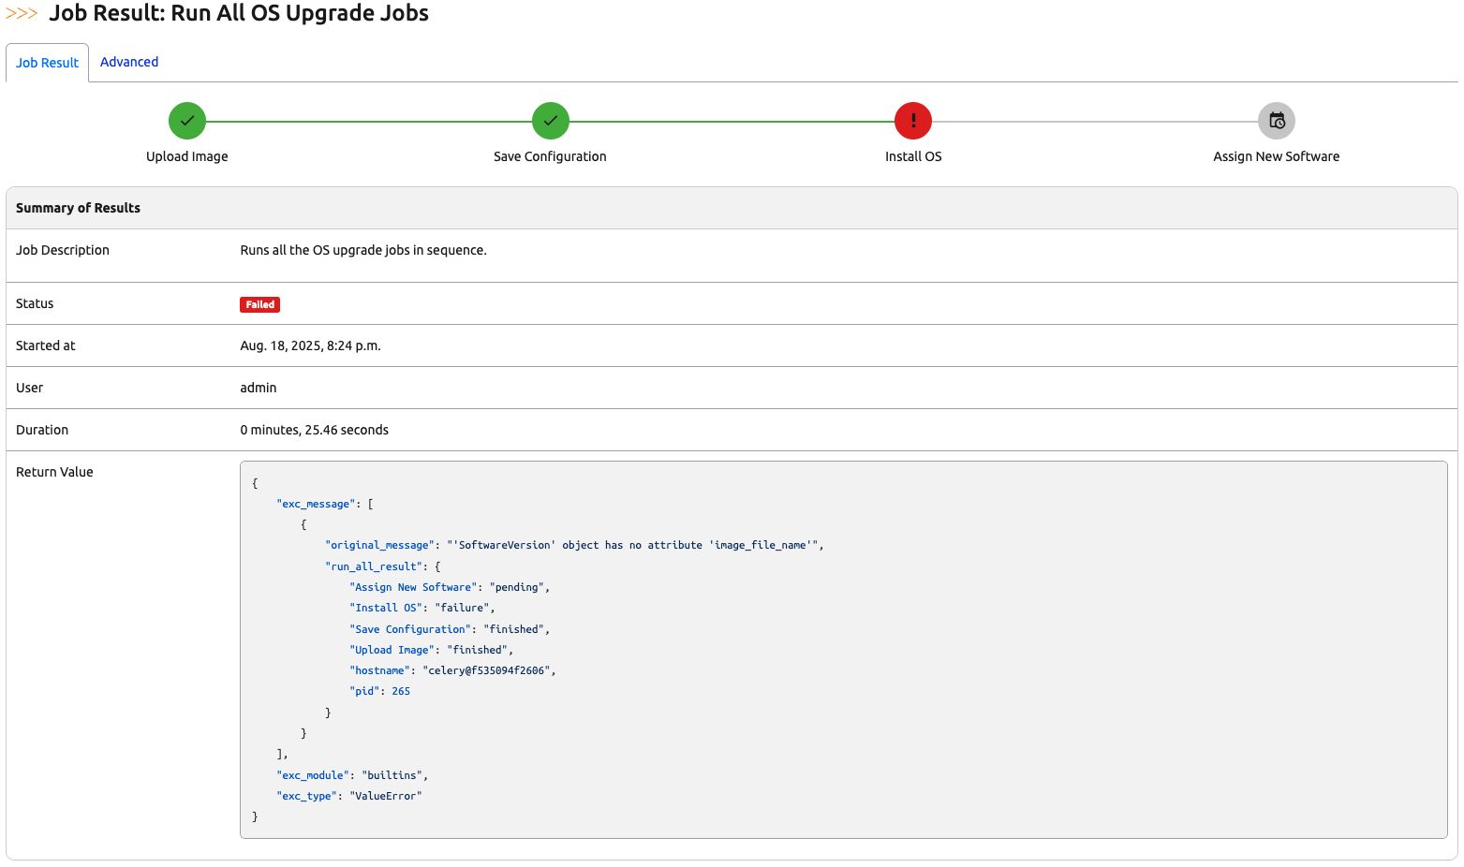Select the Job Result tab
1464x867 pixels.
[47, 63]
